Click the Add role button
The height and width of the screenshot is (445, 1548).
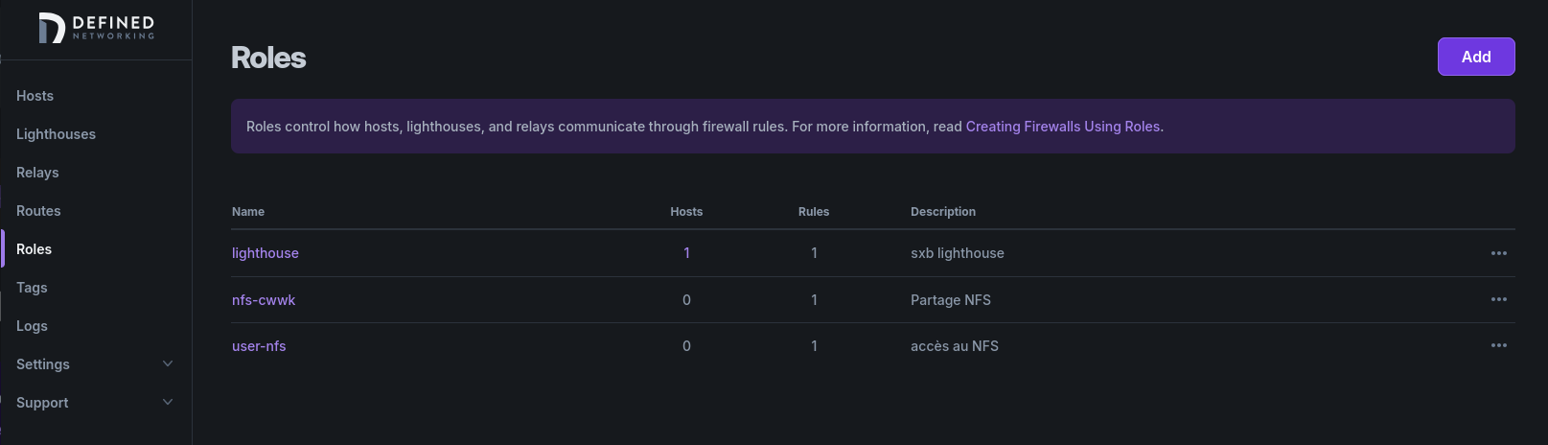click(1476, 57)
